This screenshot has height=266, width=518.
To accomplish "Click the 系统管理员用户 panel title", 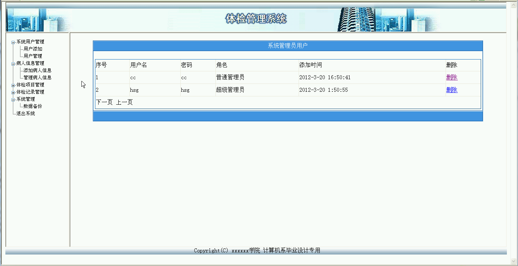I will [288, 46].
